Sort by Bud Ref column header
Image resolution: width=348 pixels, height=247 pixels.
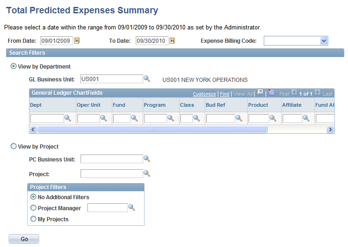tap(215, 105)
